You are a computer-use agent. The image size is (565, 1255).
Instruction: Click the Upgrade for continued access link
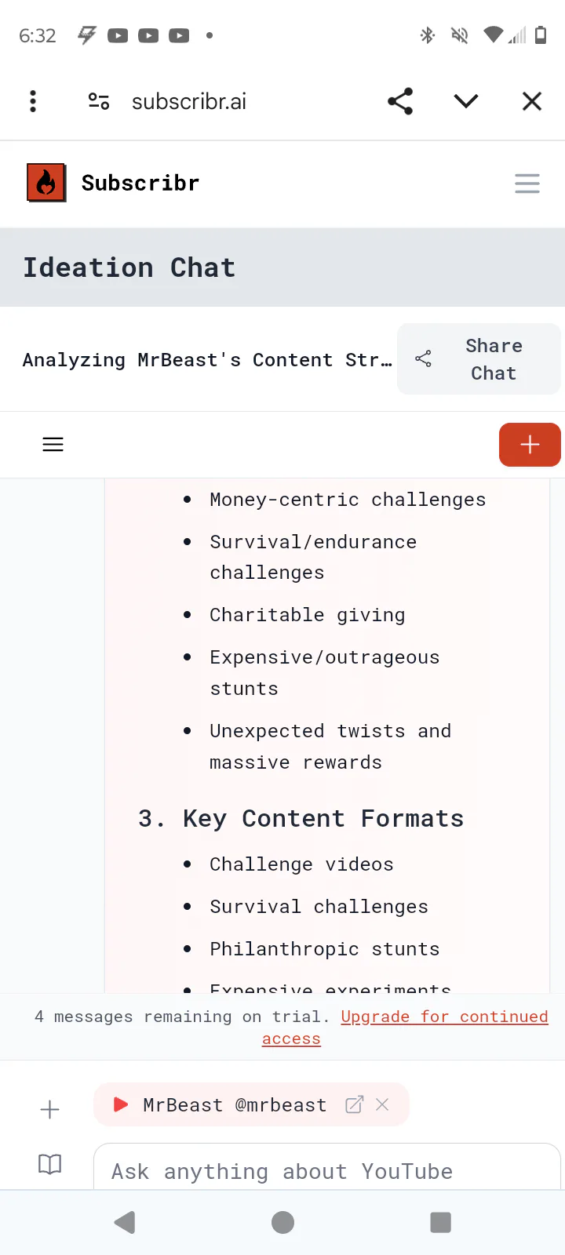pyautogui.click(x=444, y=1017)
